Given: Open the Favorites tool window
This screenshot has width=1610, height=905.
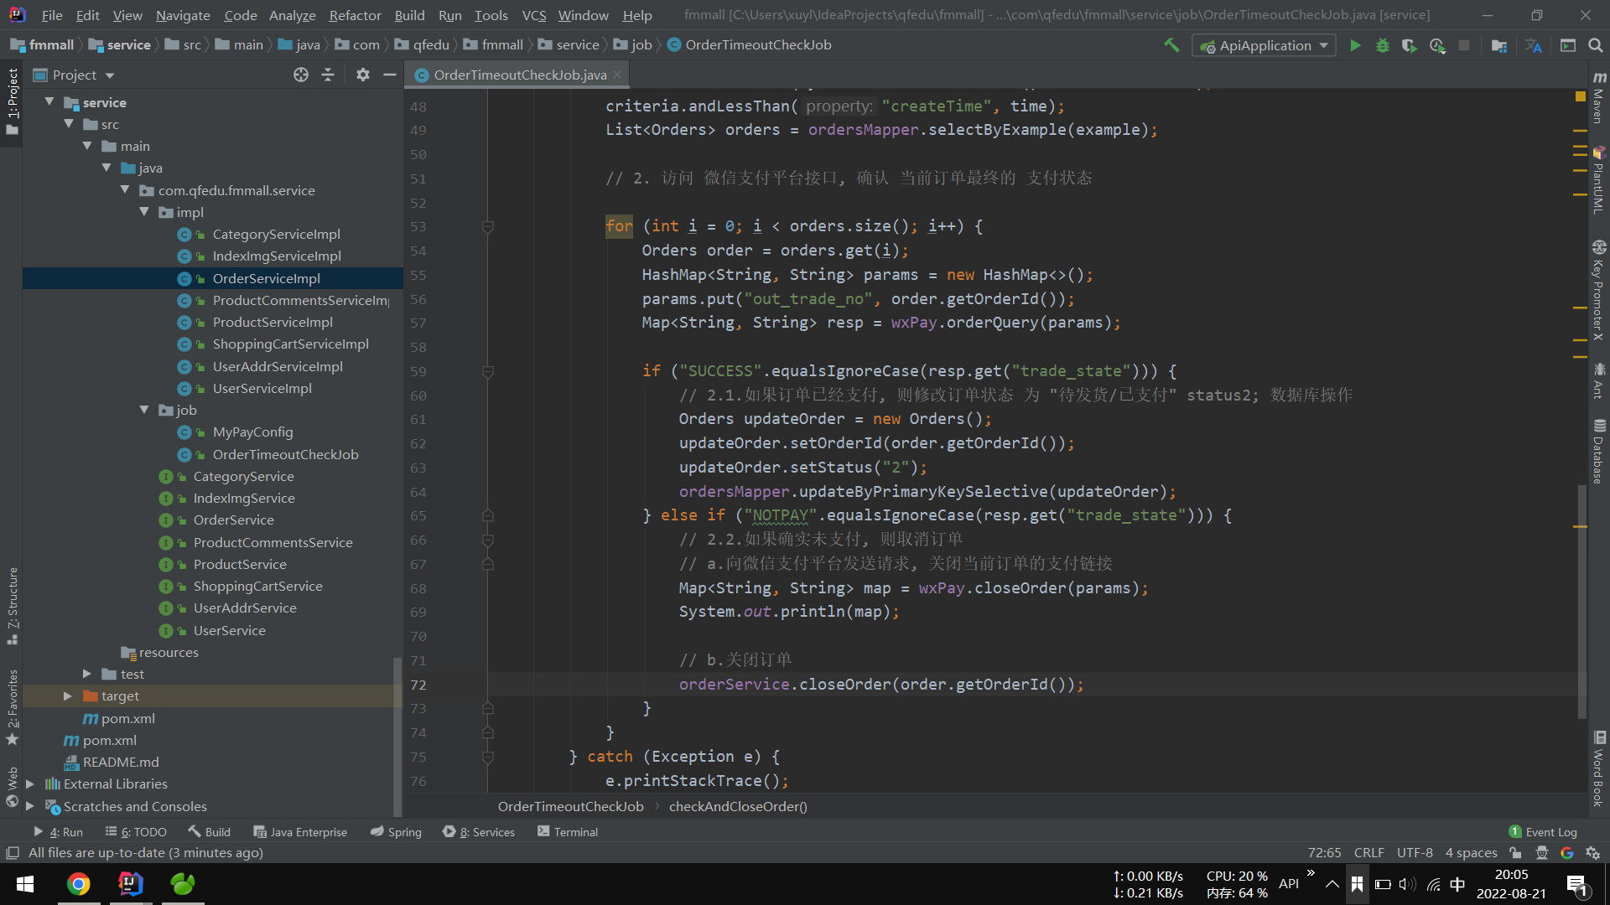Looking at the screenshot, I should (12, 706).
